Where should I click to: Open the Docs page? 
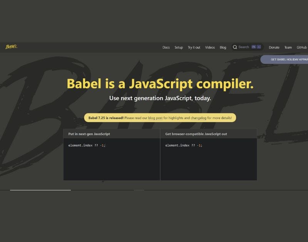coord(166,47)
